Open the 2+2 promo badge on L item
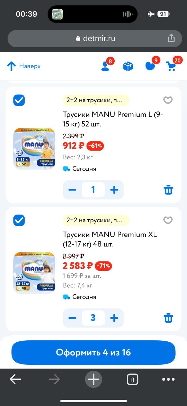 tap(96, 100)
